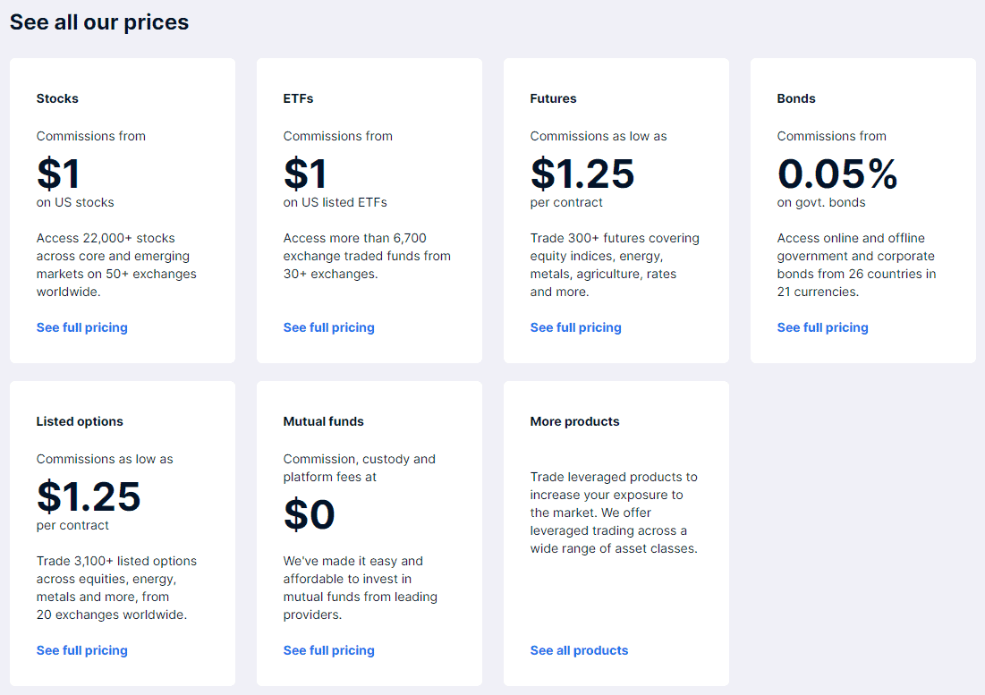This screenshot has height=695, width=985.
Task: Click 'Commissions from' in the Bonds card
Action: 832,136
